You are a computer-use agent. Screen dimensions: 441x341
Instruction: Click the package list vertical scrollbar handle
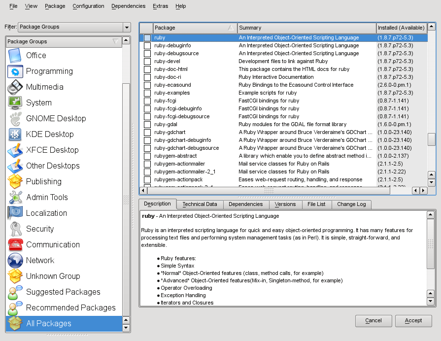[431, 139]
